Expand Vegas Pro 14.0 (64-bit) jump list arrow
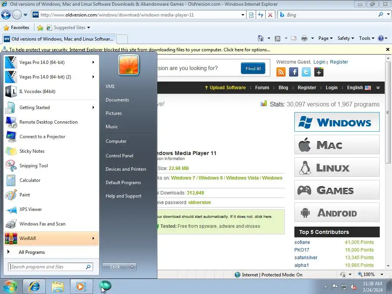Screen dimensions: 392x294 tap(93, 62)
